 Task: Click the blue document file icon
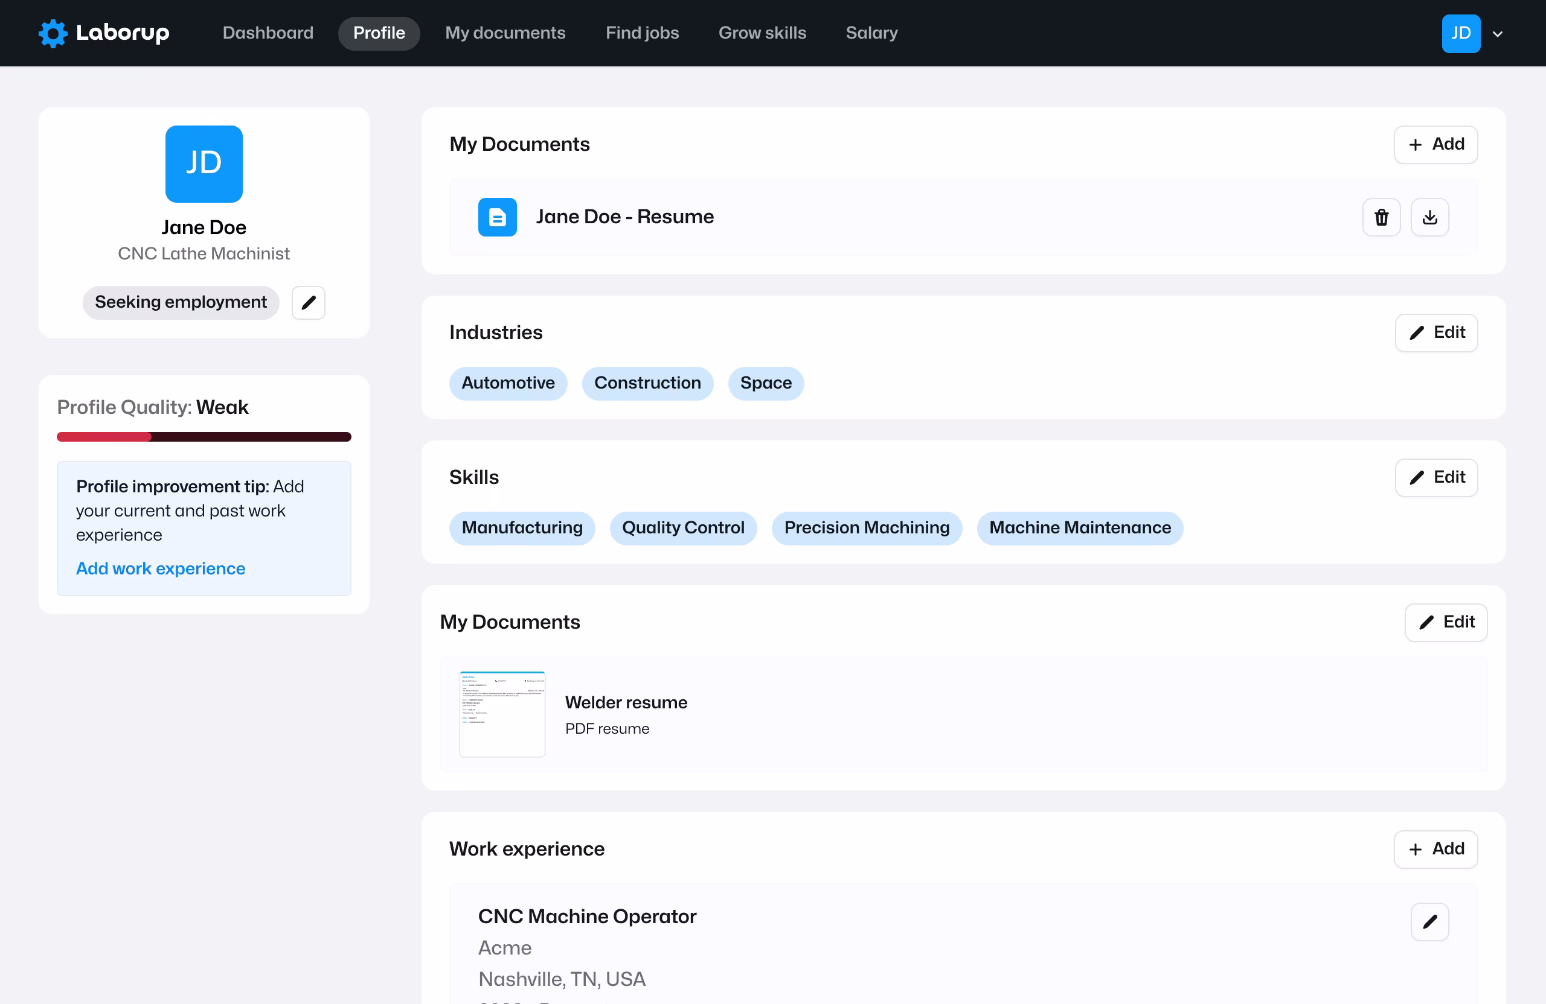click(x=497, y=217)
